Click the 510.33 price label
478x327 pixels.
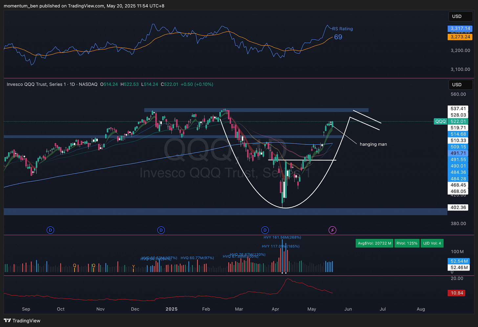pyautogui.click(x=458, y=140)
